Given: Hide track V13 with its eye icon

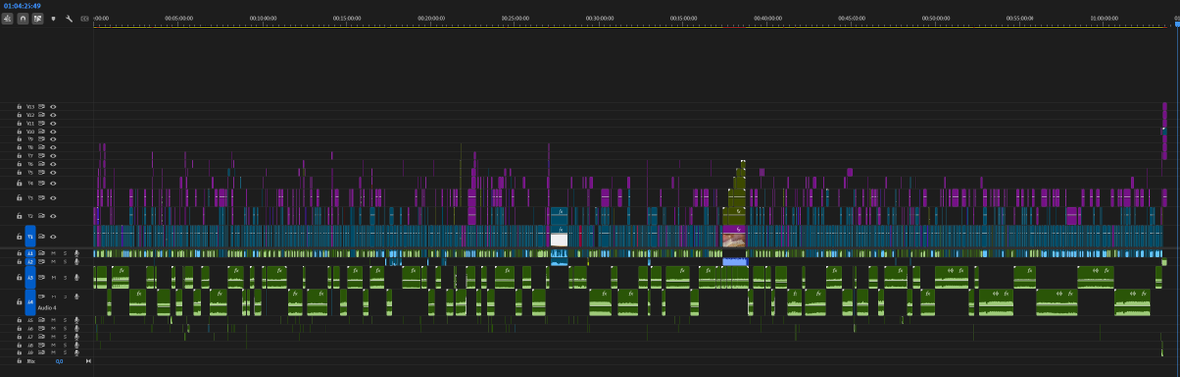Looking at the screenshot, I should click(x=53, y=106).
